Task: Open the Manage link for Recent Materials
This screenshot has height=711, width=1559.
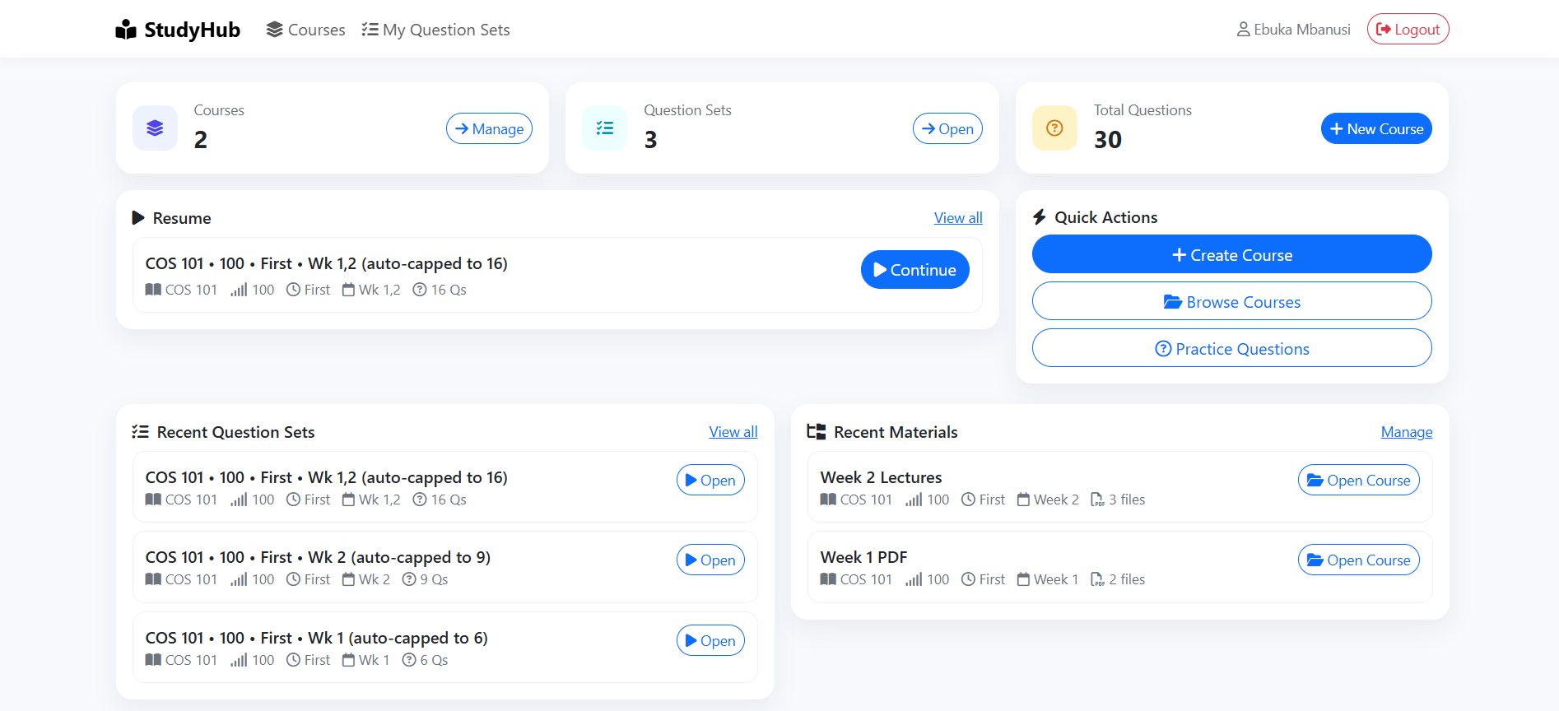Action: (1406, 431)
